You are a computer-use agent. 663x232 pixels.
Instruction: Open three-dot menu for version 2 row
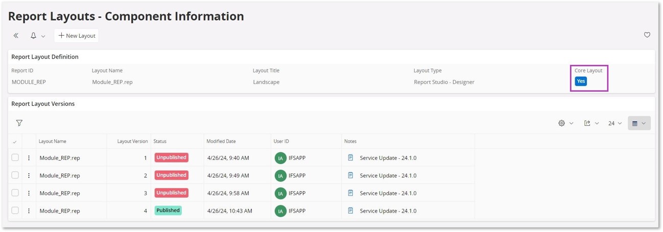[29, 175]
